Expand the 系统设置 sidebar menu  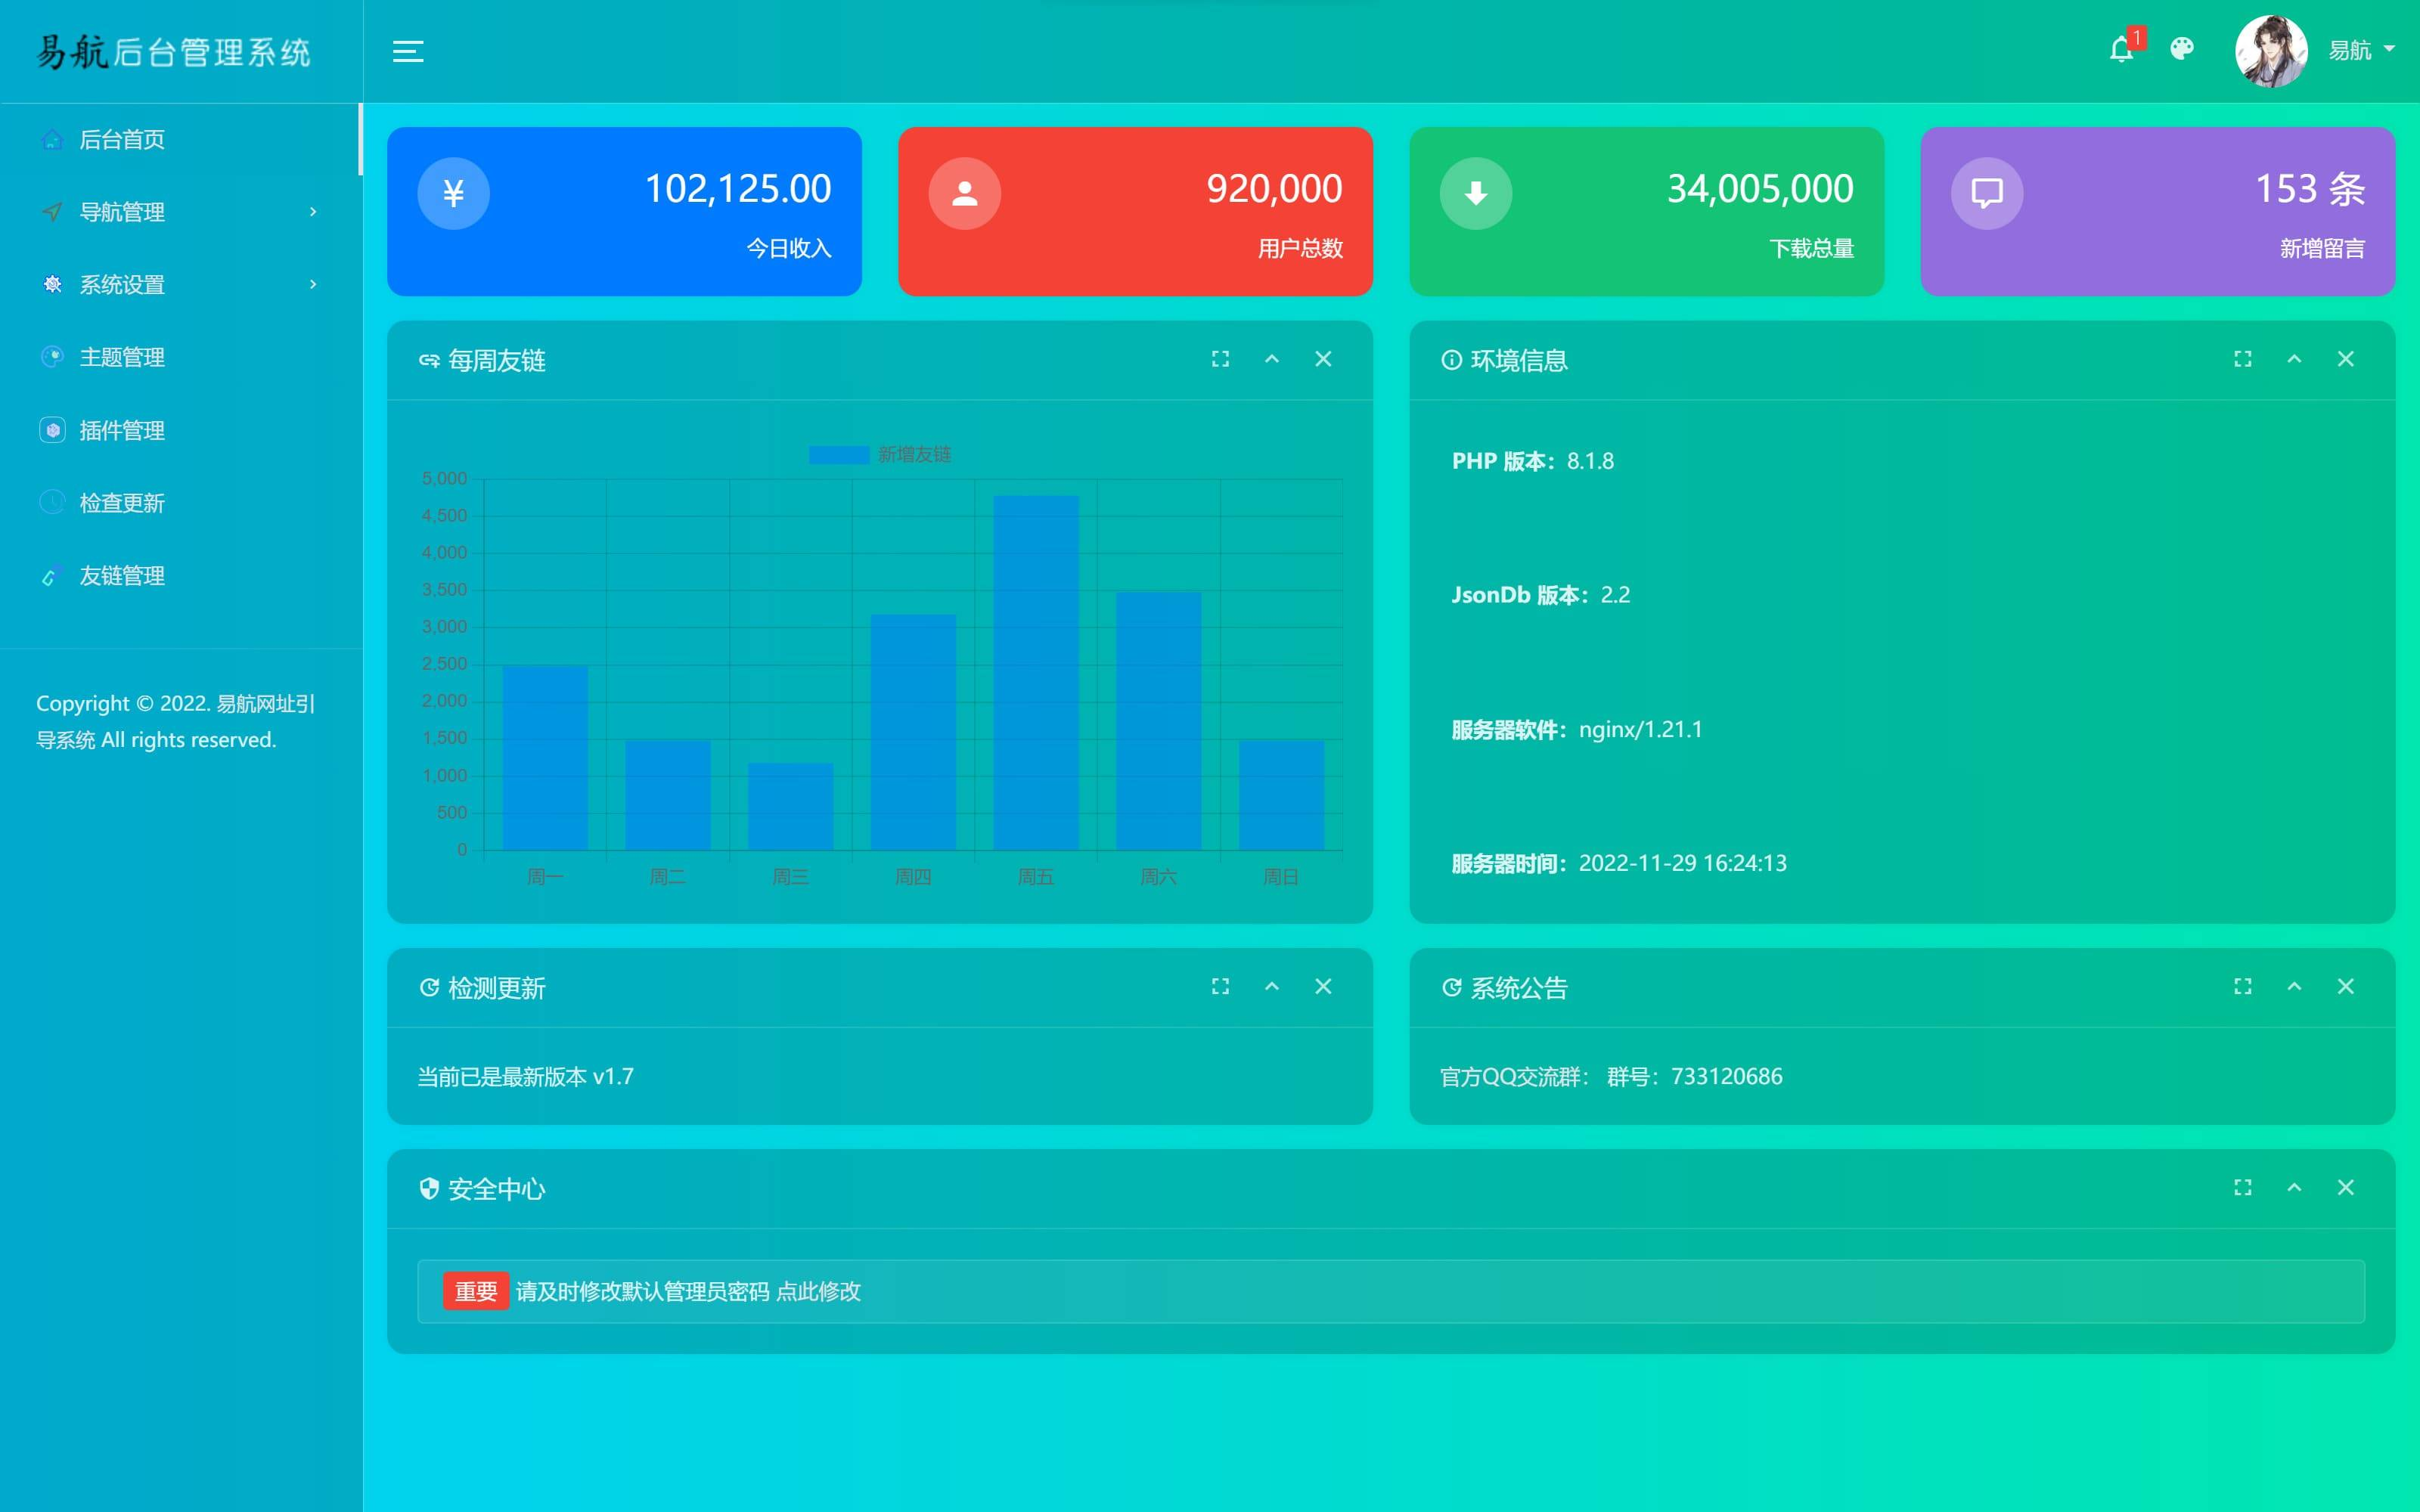(174, 284)
